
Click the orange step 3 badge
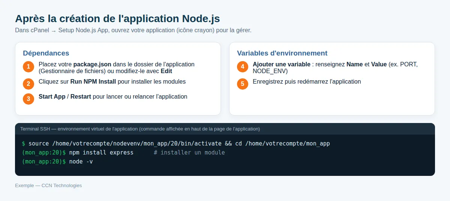(28, 99)
